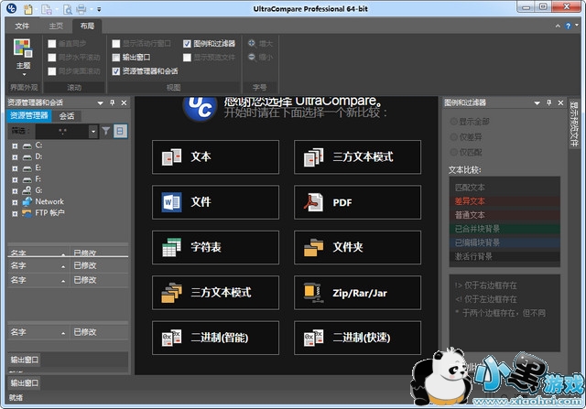586x409 pixels.
Task: Expand the FTP 帐户 tree node
Action: click(15, 212)
